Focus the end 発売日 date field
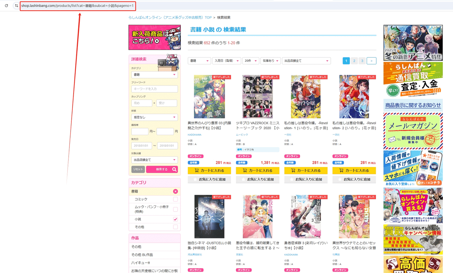 tap(167, 146)
